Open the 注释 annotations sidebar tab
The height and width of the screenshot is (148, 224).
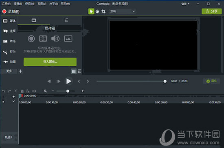click(9, 31)
